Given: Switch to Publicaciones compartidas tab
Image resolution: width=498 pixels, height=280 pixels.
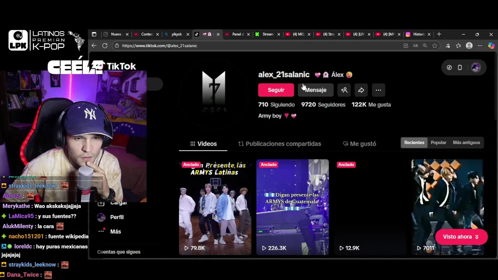Looking at the screenshot, I should pos(279,144).
